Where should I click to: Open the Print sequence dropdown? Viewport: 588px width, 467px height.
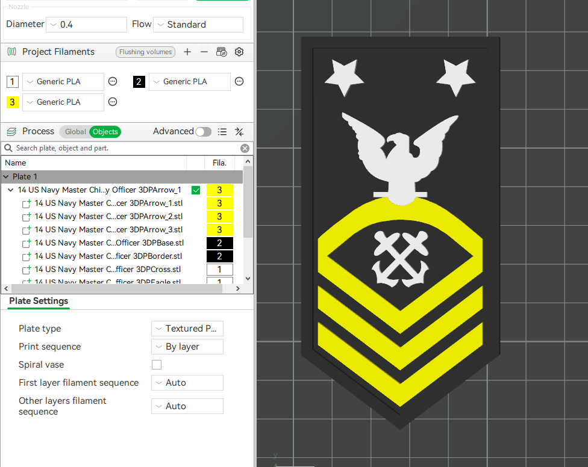(187, 347)
